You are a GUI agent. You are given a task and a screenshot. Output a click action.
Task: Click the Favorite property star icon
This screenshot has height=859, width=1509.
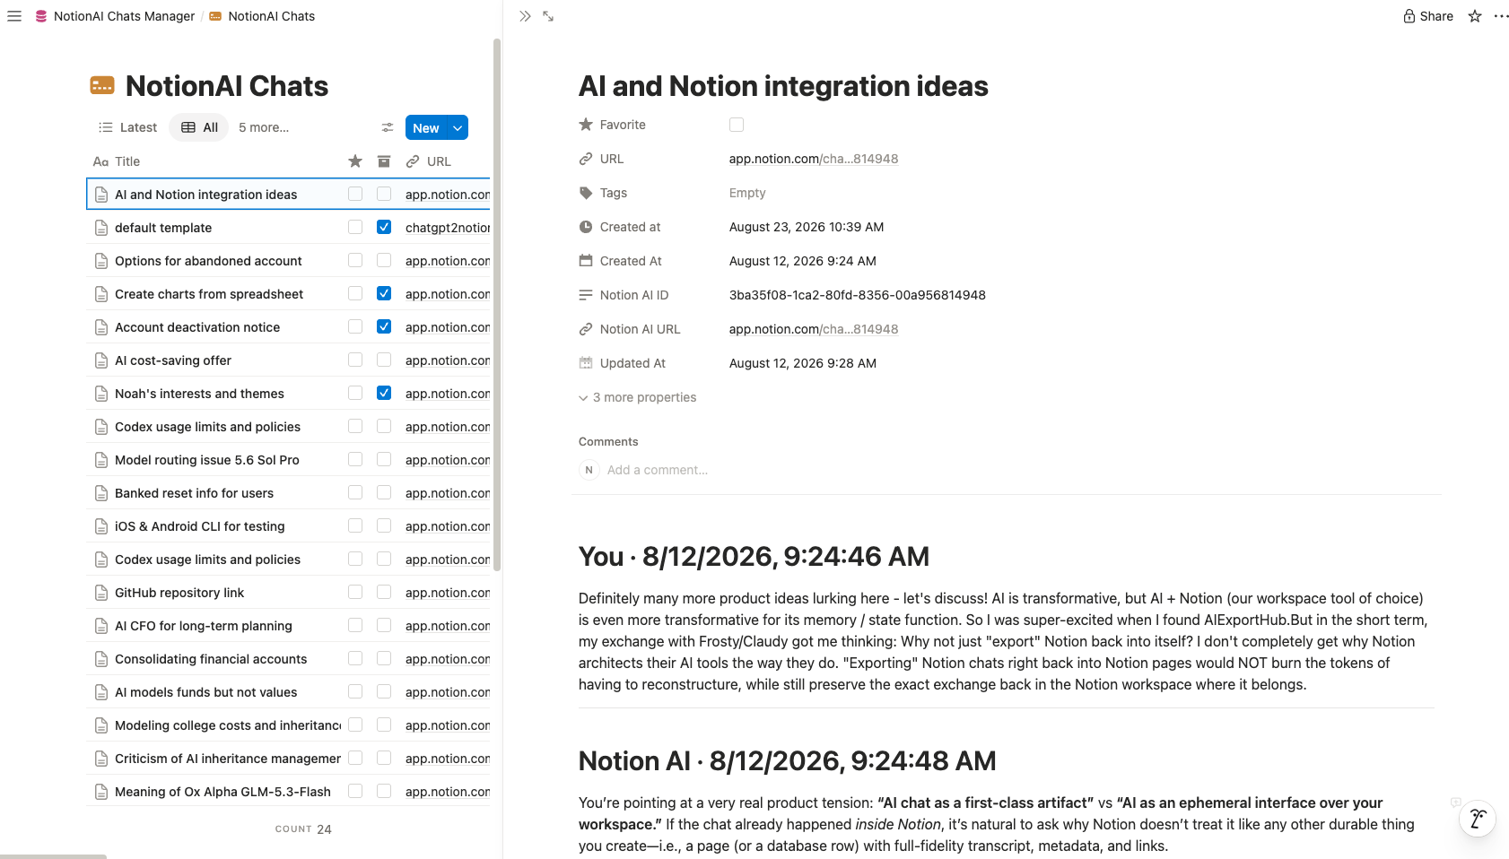pyautogui.click(x=586, y=125)
